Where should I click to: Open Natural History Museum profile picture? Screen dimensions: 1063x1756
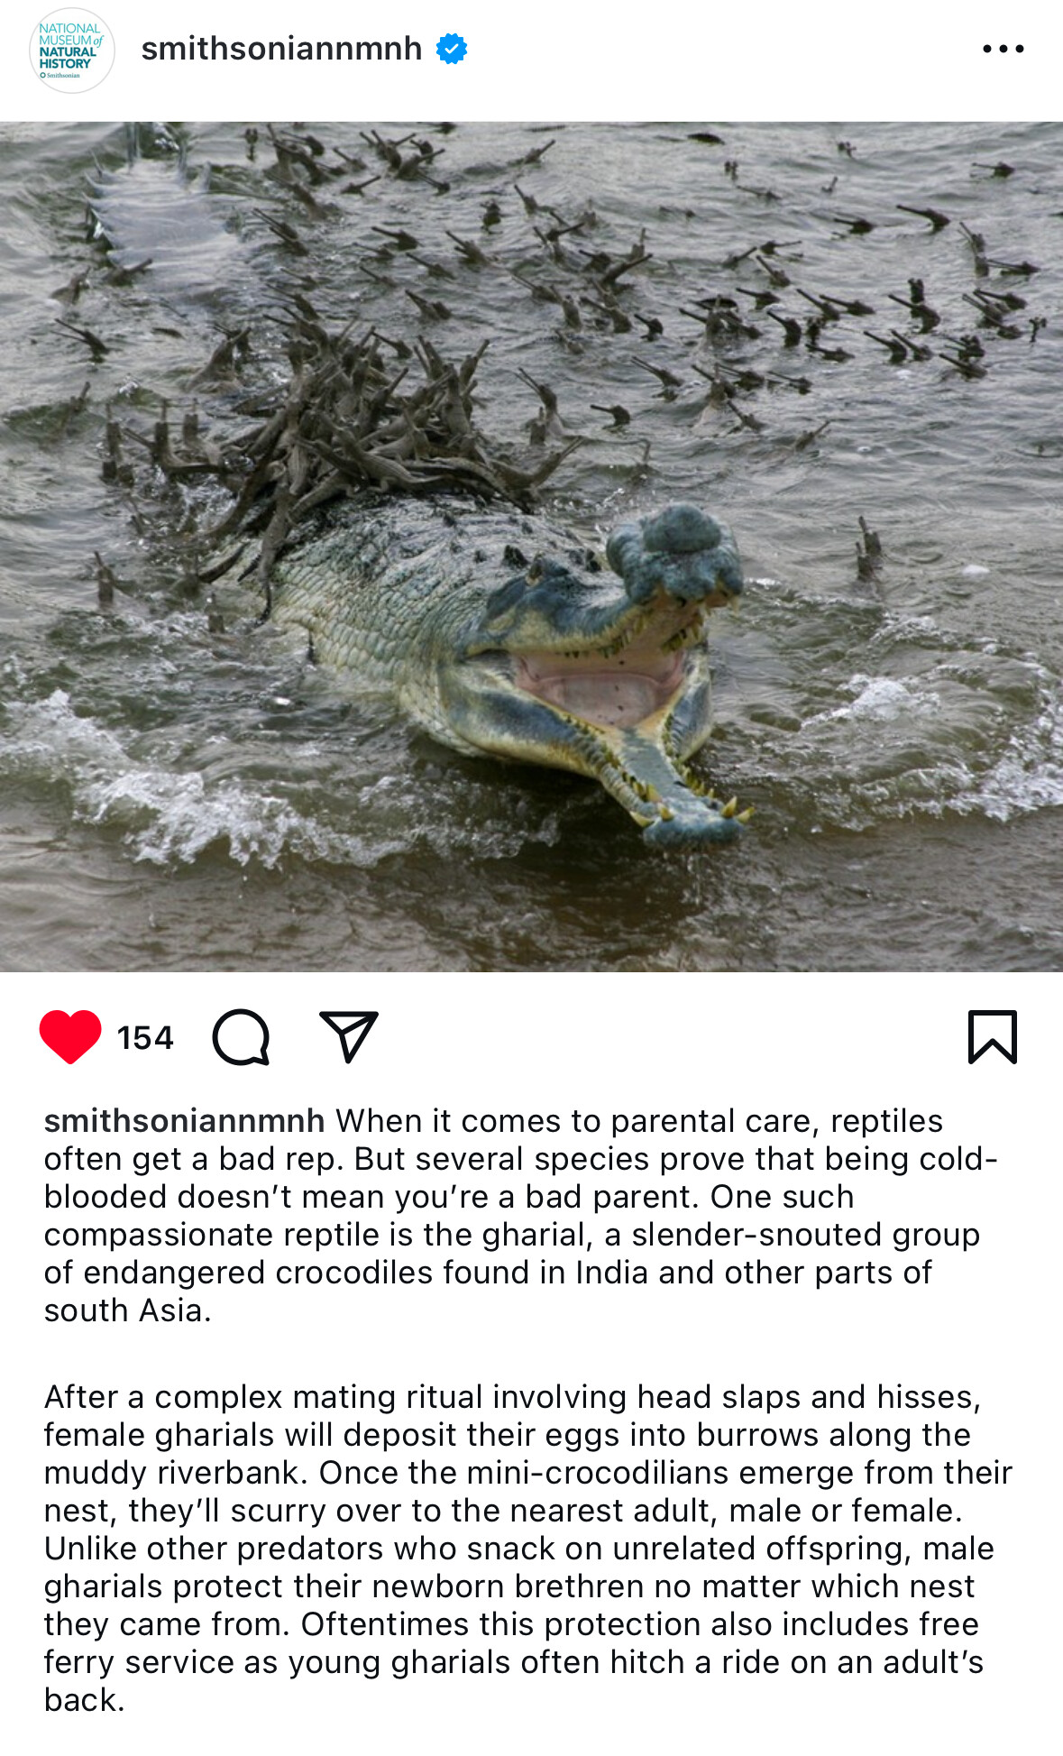pos(72,51)
